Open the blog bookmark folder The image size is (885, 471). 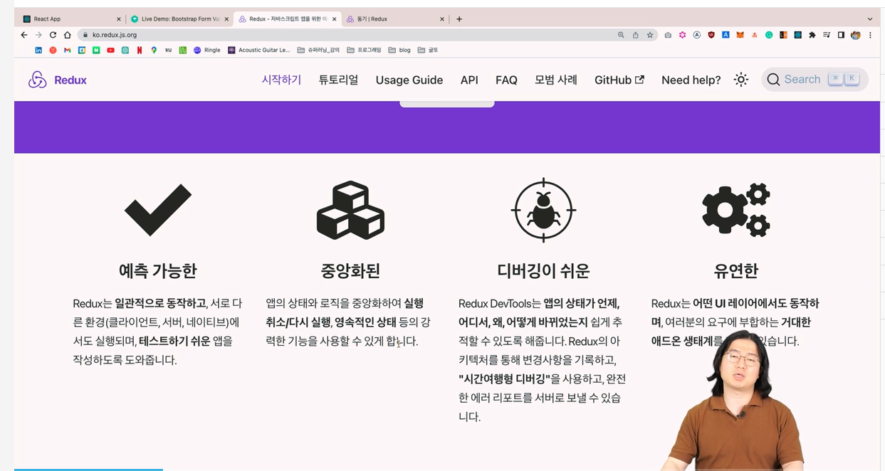[399, 50]
